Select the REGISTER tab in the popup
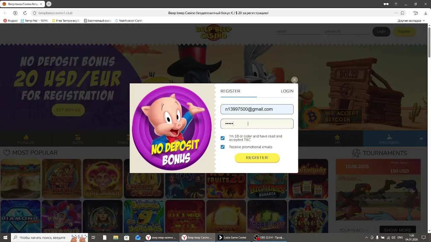 coord(230,91)
